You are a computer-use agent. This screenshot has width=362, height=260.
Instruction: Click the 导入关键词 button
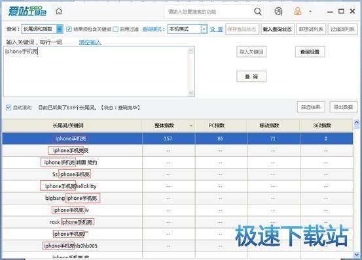click(x=251, y=52)
